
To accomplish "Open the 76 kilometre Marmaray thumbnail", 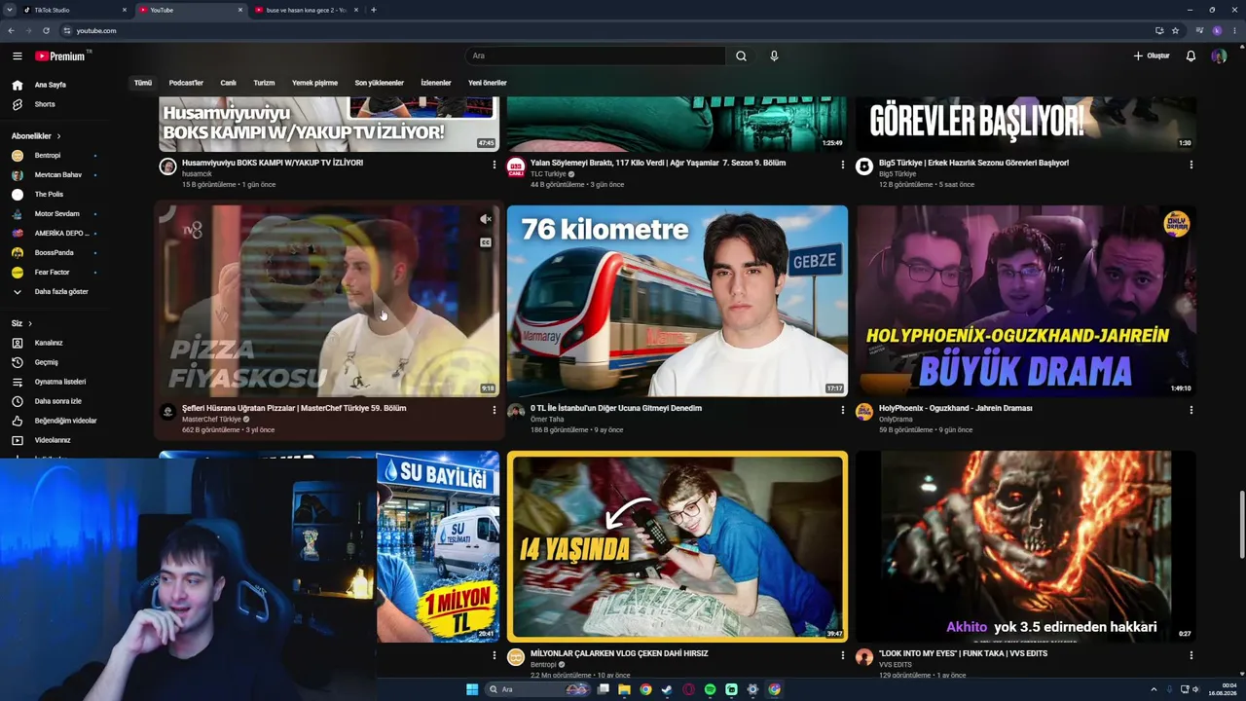I will [678, 301].
